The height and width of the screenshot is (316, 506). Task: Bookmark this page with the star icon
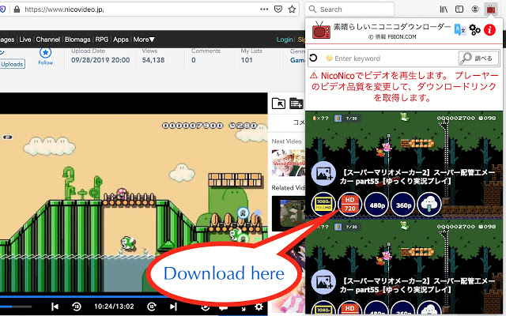[x=292, y=9]
